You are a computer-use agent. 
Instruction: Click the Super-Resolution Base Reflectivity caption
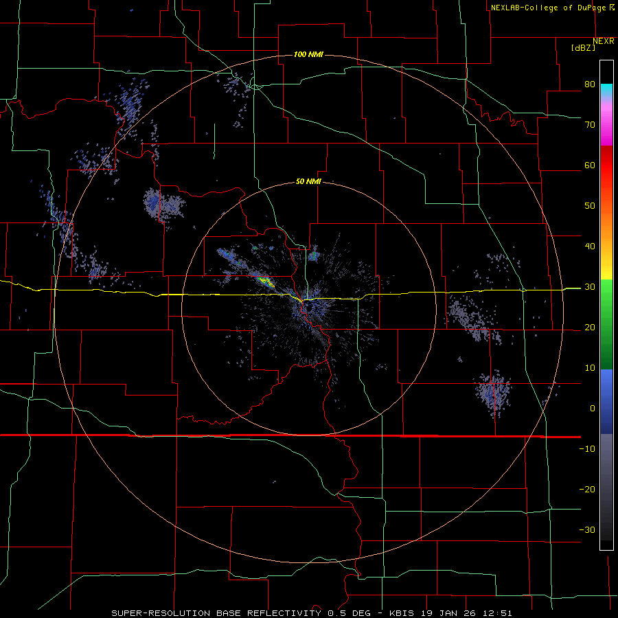pos(312,613)
